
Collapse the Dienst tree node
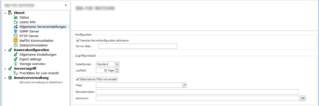pos(5,13)
